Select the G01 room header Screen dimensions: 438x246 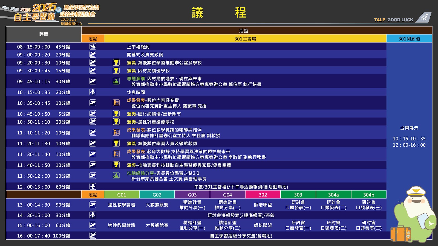(x=121, y=195)
